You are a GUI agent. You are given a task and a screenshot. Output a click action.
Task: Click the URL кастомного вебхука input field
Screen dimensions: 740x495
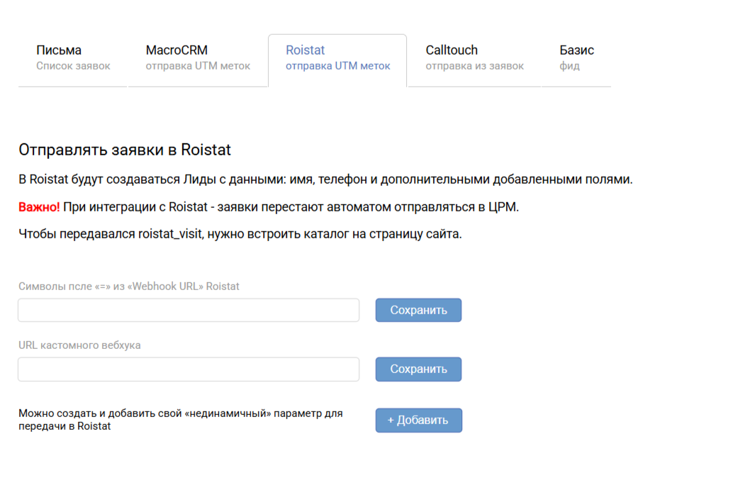click(189, 369)
